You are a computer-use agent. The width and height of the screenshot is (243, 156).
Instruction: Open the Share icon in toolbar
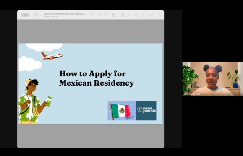[114, 15]
